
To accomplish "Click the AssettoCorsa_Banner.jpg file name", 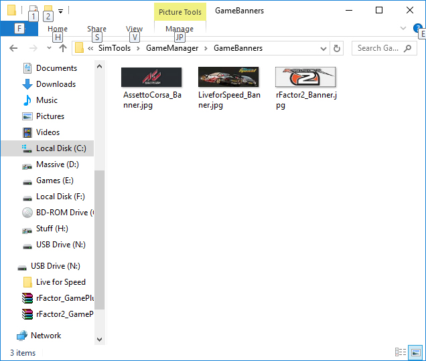I will coord(152,100).
